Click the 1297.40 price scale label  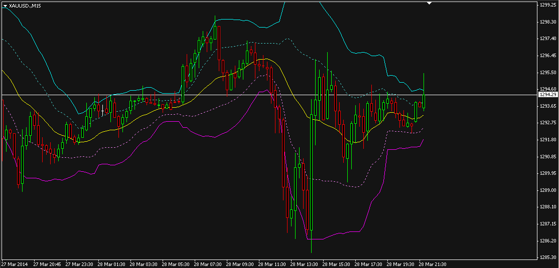pyautogui.click(x=548, y=39)
